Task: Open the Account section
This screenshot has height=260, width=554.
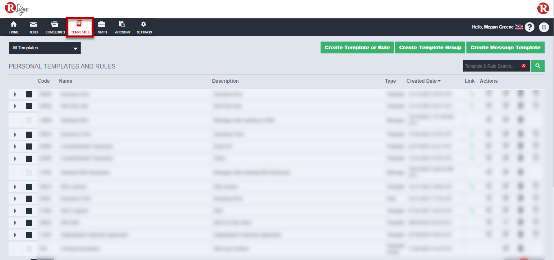Action: 123,27
